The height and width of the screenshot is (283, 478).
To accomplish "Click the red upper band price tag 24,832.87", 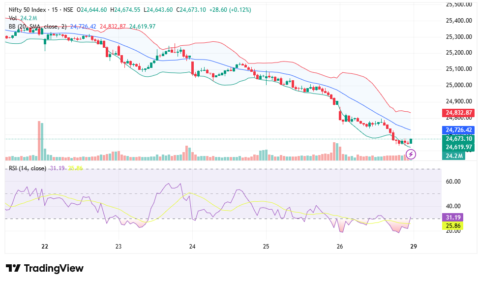I will coord(459,113).
